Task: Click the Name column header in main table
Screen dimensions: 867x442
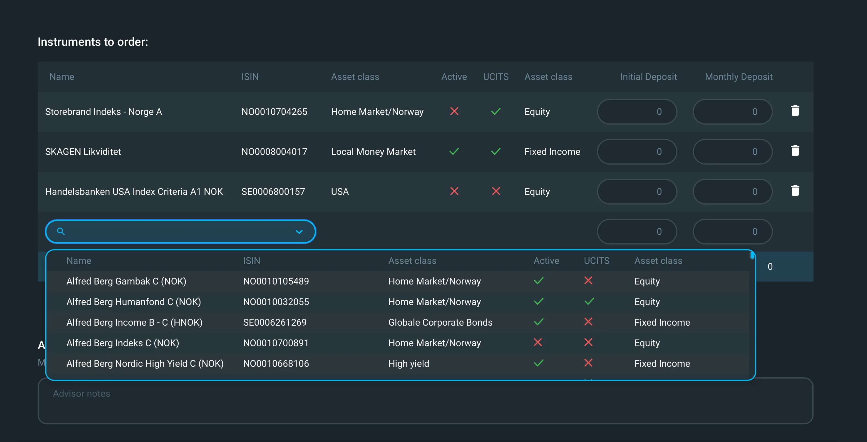Action: point(62,77)
